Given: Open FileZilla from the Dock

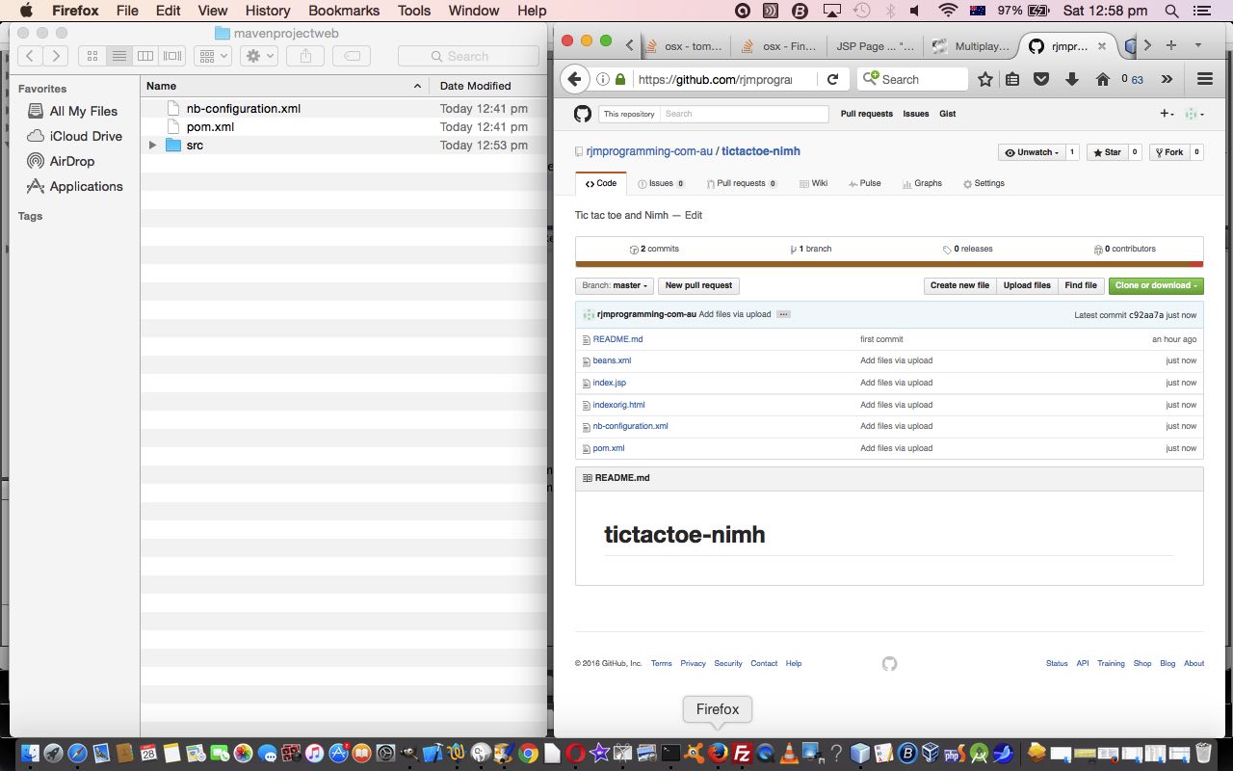Looking at the screenshot, I should (x=743, y=753).
